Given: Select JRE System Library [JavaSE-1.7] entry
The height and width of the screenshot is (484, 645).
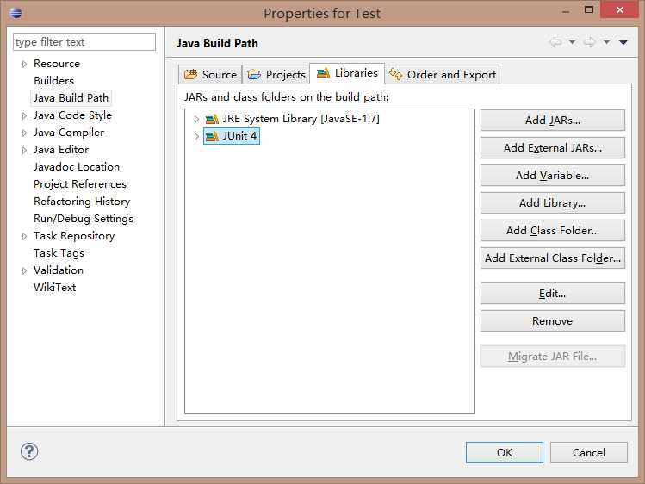Looking at the screenshot, I should pos(301,119).
